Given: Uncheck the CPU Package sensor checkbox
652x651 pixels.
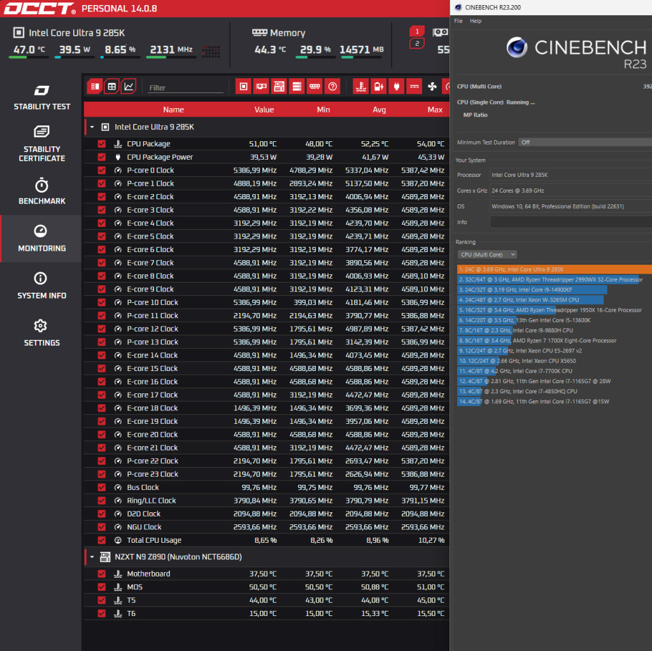Looking at the screenshot, I should coord(101,144).
